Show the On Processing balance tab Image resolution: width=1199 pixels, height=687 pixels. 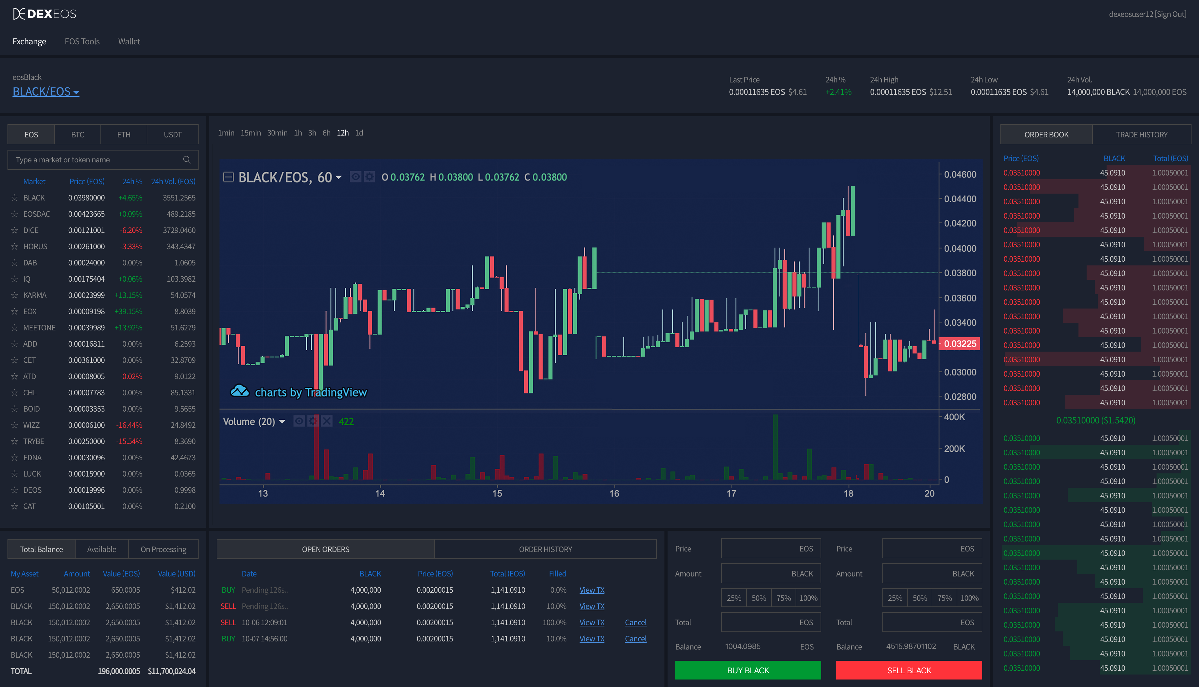pyautogui.click(x=163, y=549)
